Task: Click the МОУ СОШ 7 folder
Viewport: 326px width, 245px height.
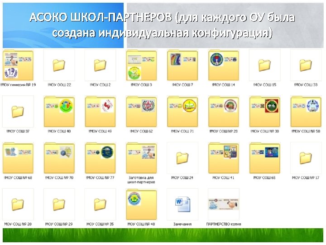Action: [x=182, y=65]
